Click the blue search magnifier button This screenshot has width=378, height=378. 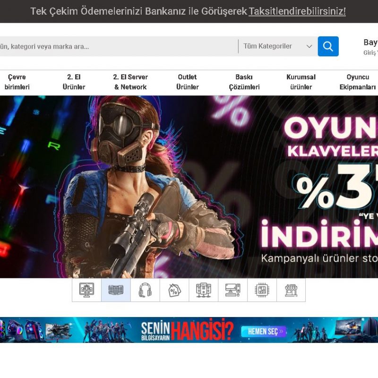point(328,46)
